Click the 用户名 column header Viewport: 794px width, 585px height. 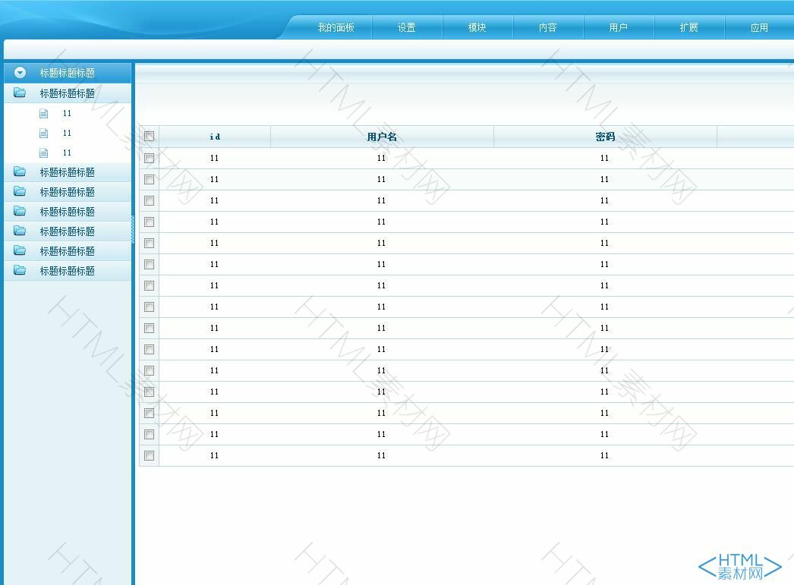pyautogui.click(x=382, y=137)
